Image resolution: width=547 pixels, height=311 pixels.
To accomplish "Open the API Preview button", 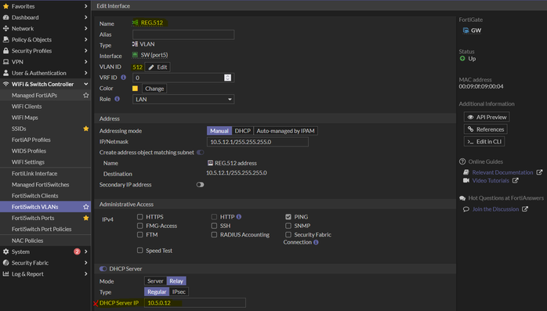I will coord(487,118).
